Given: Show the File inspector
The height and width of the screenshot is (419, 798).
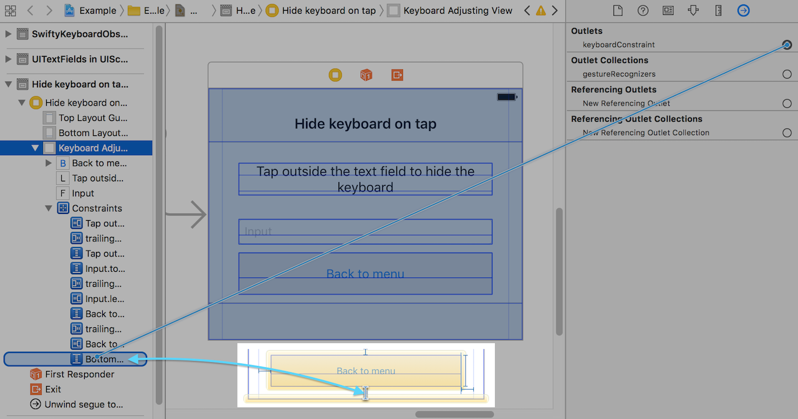Looking at the screenshot, I should click(617, 11).
